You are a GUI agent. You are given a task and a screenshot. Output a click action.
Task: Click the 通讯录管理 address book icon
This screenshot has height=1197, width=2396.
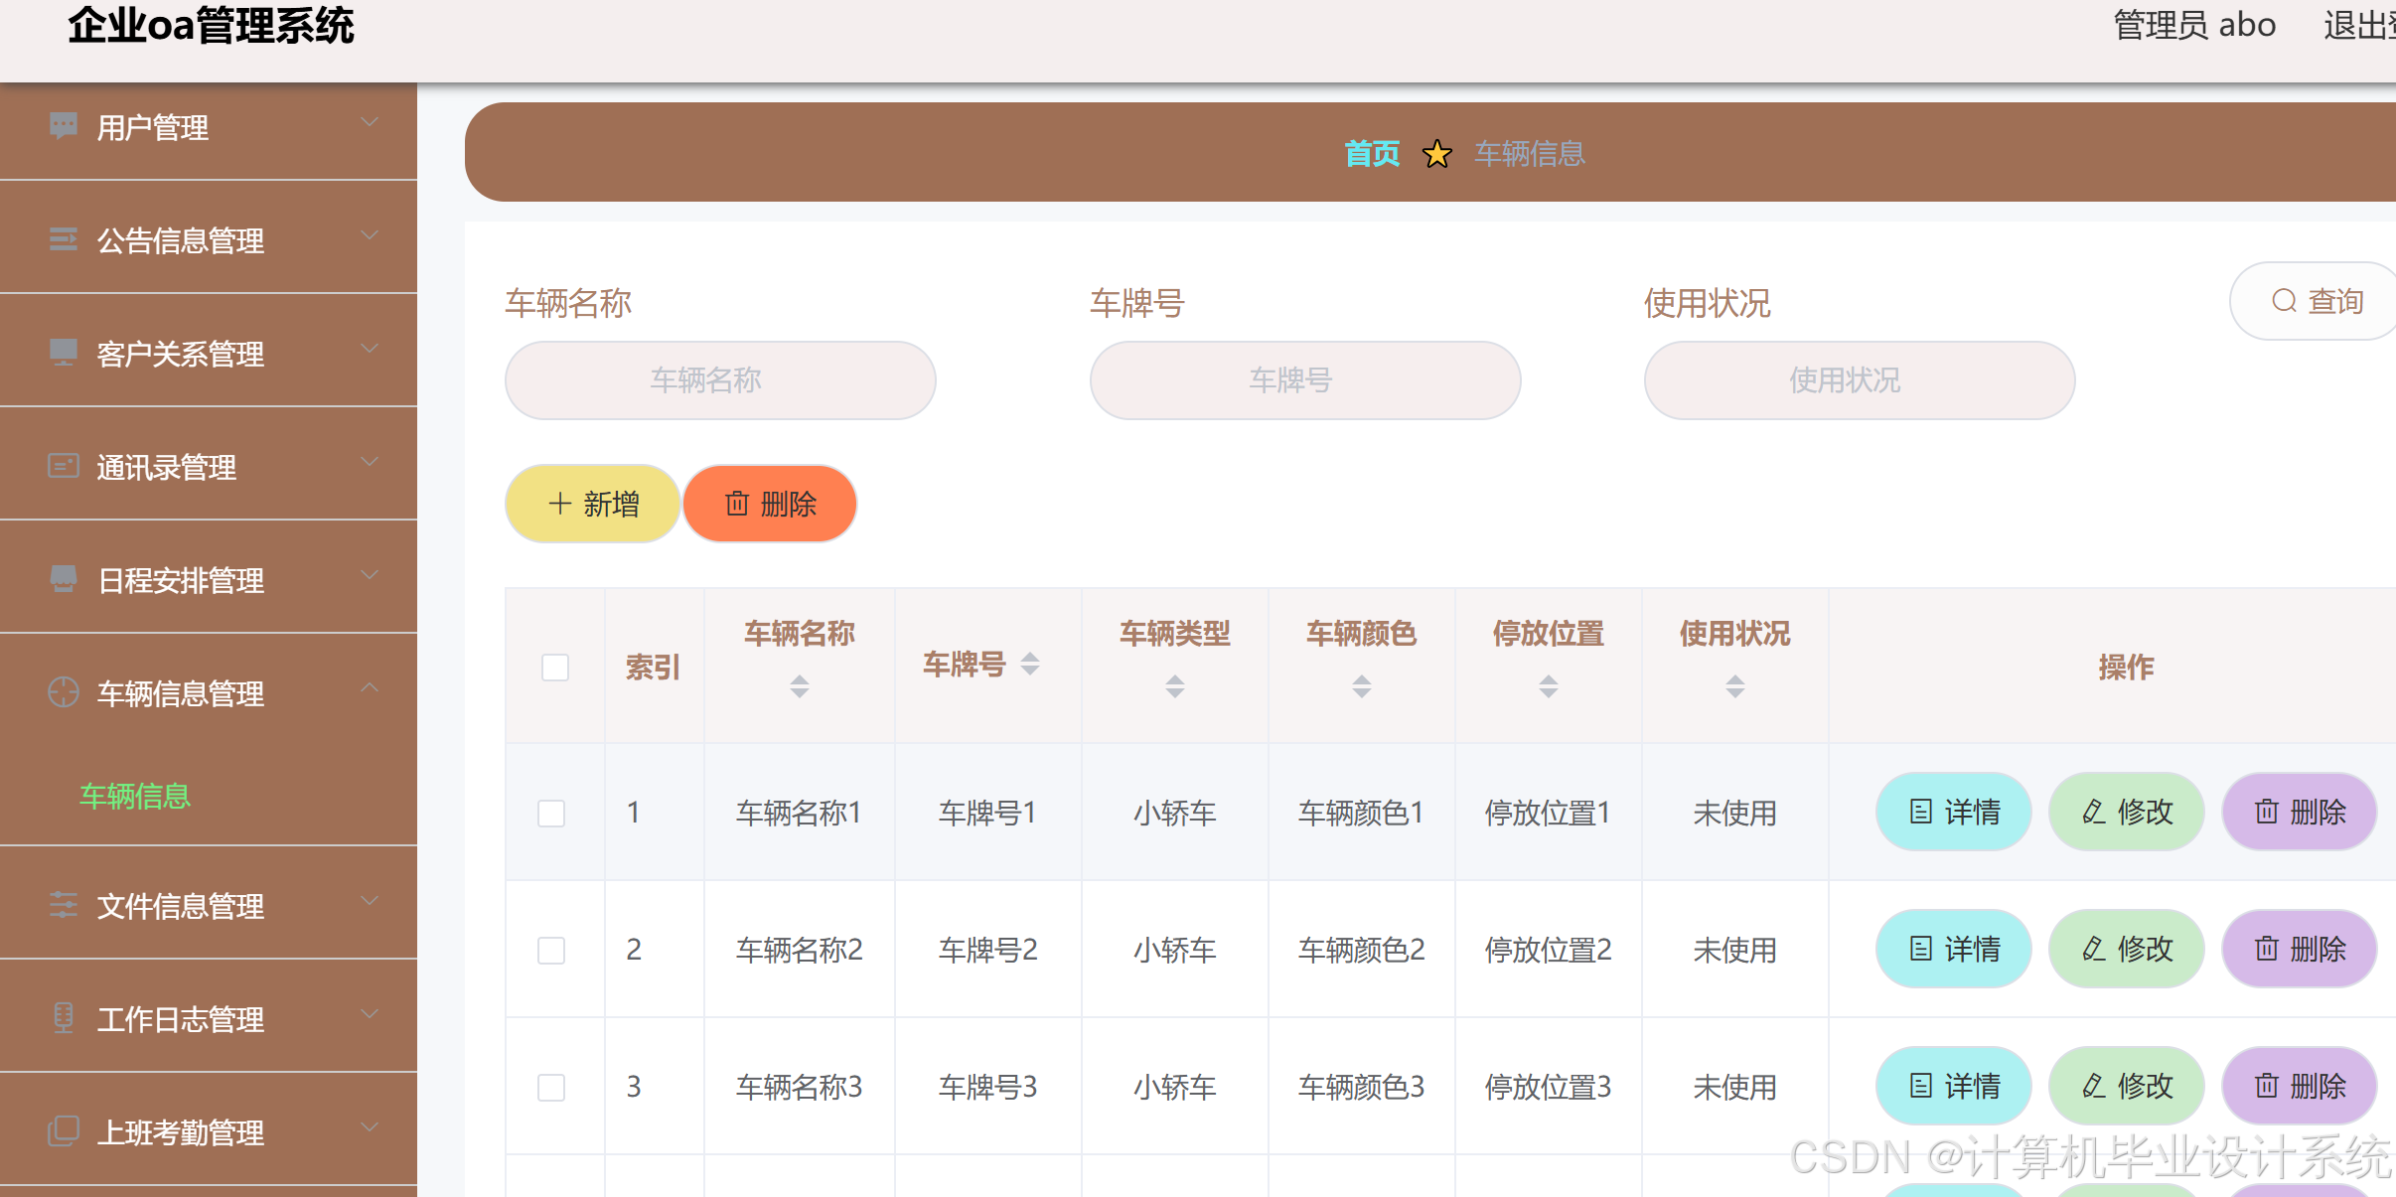point(63,464)
